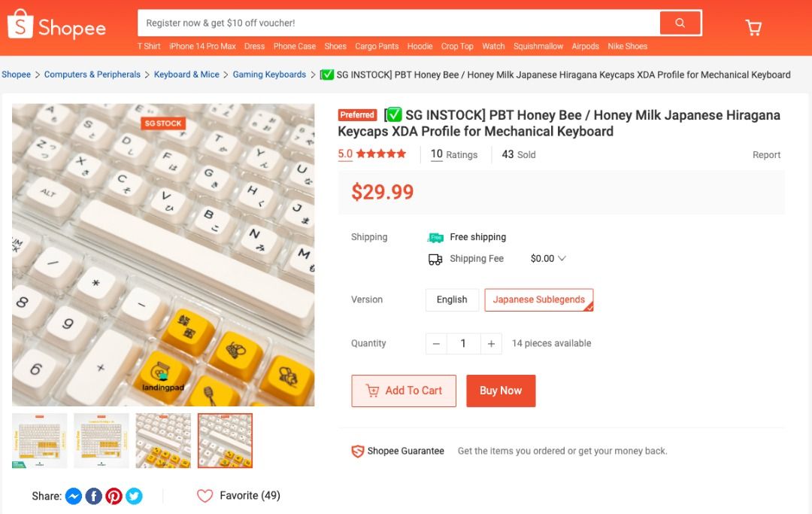
Task: Select the Japanese Sublegends version
Action: (x=539, y=299)
